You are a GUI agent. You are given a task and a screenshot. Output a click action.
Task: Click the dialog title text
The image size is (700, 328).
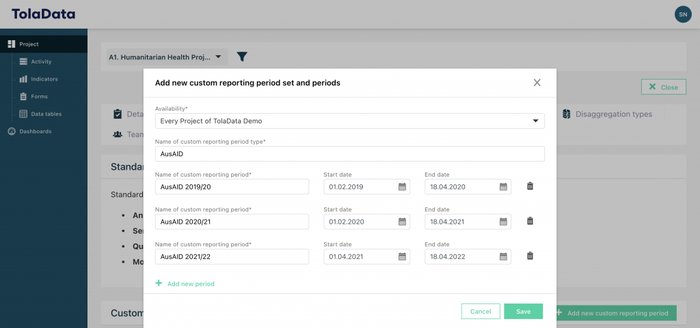[x=247, y=83]
